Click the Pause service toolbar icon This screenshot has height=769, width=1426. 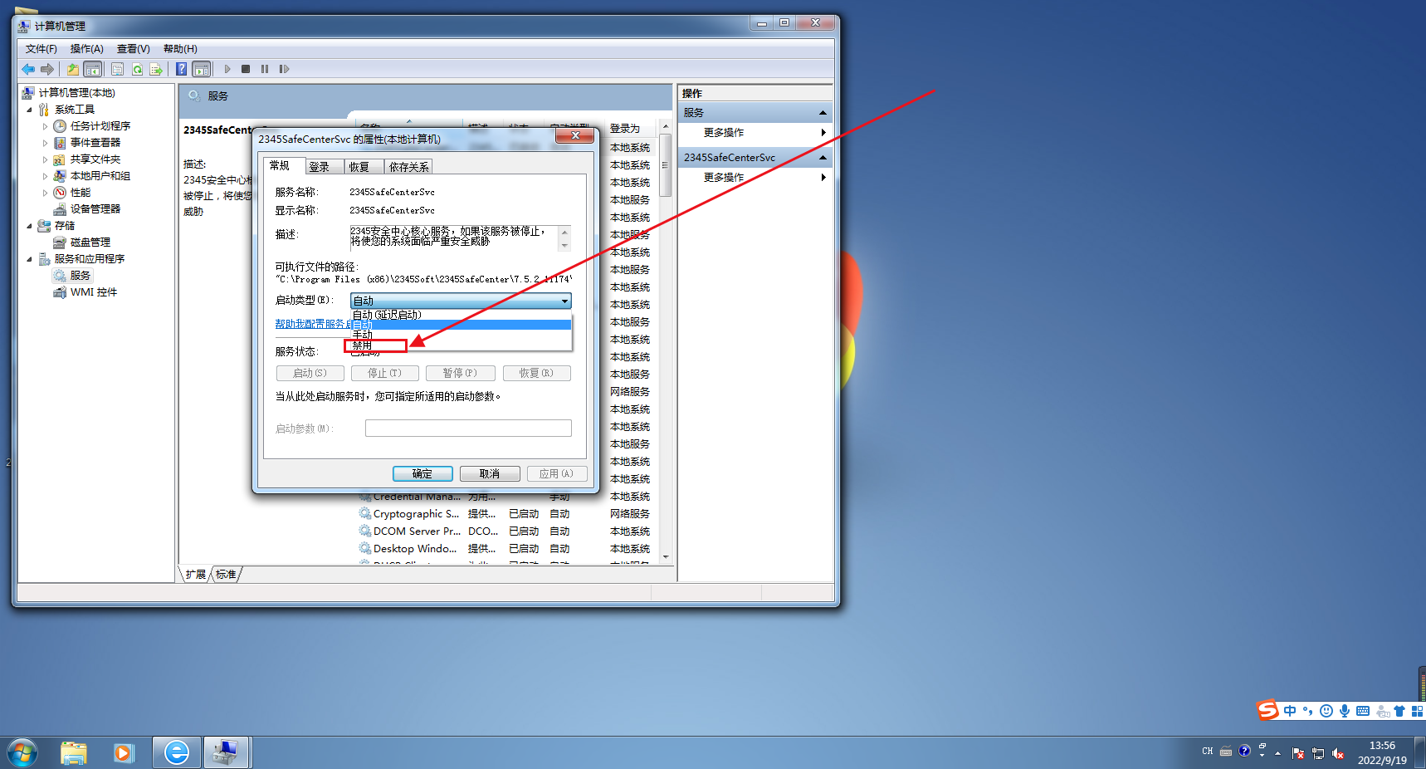265,69
